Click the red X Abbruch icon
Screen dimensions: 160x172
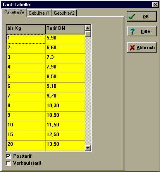pyautogui.click(x=132, y=48)
